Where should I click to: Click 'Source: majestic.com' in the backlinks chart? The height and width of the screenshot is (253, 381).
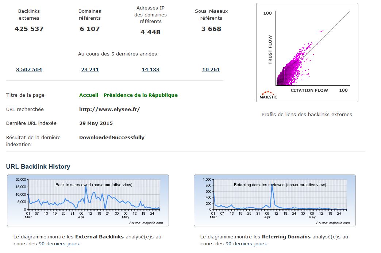point(146,223)
